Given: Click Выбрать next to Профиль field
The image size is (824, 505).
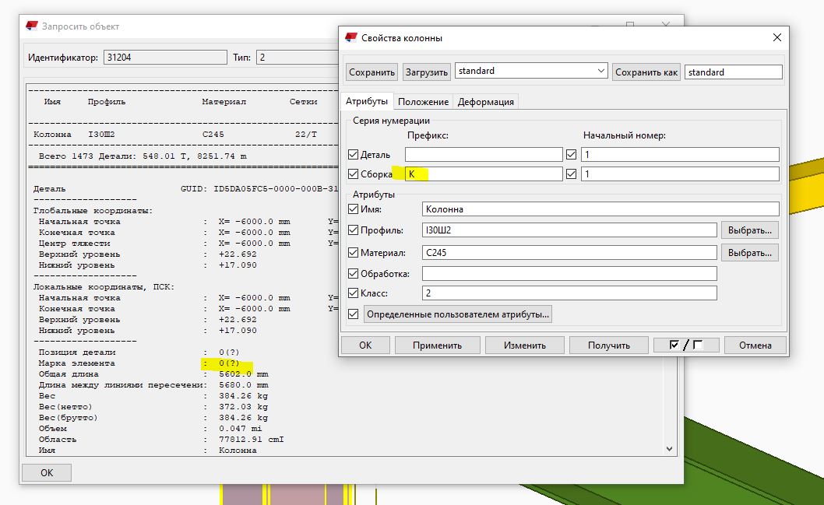Looking at the screenshot, I should tap(749, 230).
